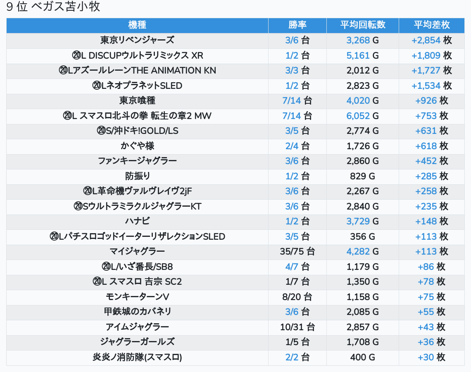Open the 6,052 spins link for 北斗の拳
The image size is (471, 372).
358,116
